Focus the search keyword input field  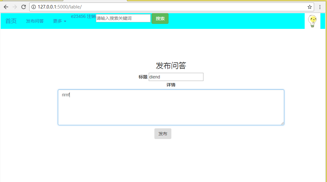click(x=123, y=18)
